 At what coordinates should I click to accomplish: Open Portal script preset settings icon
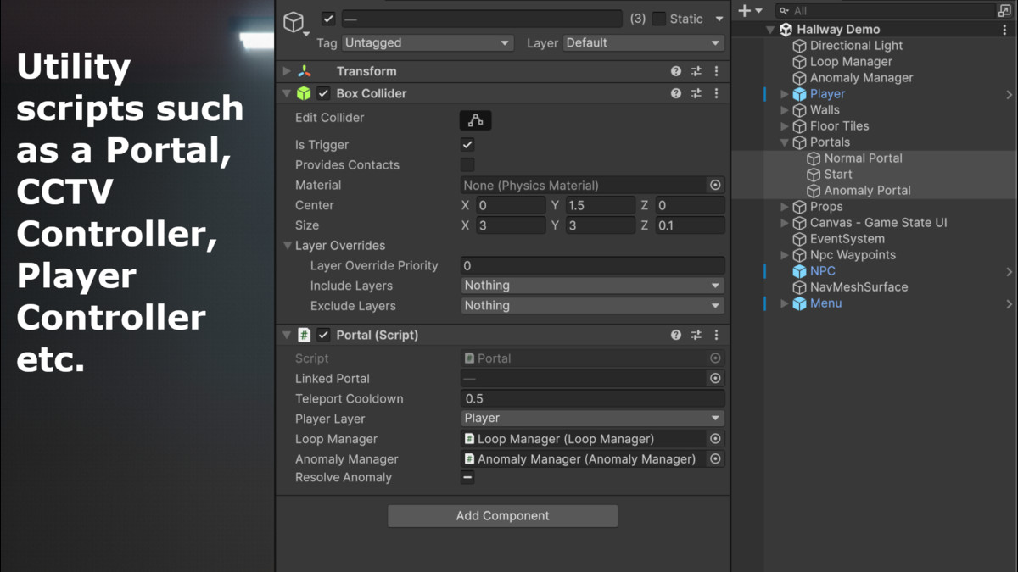click(x=696, y=335)
